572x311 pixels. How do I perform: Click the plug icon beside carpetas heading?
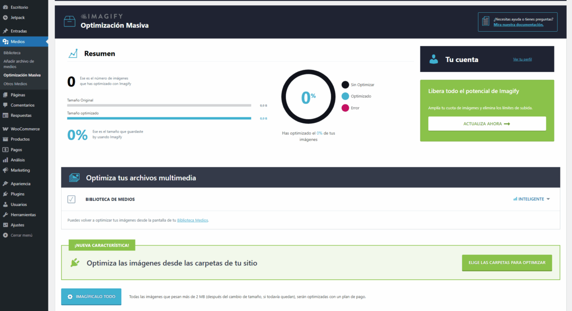tap(75, 263)
